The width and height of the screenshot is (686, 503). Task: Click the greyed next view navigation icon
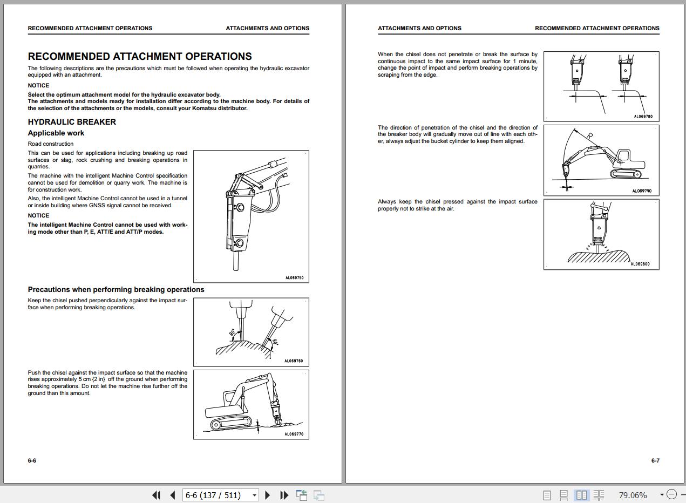[x=319, y=495]
